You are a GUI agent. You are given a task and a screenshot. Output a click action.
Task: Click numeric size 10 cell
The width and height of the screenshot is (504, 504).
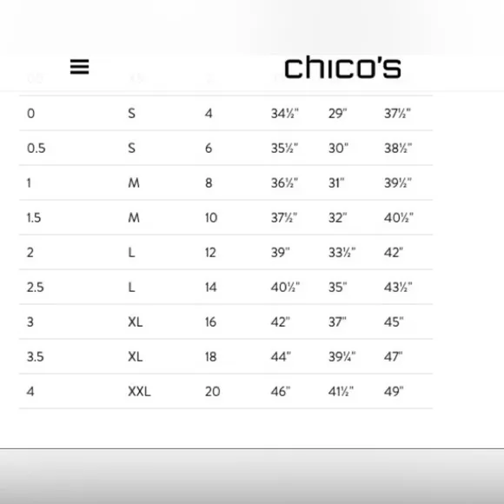(211, 218)
